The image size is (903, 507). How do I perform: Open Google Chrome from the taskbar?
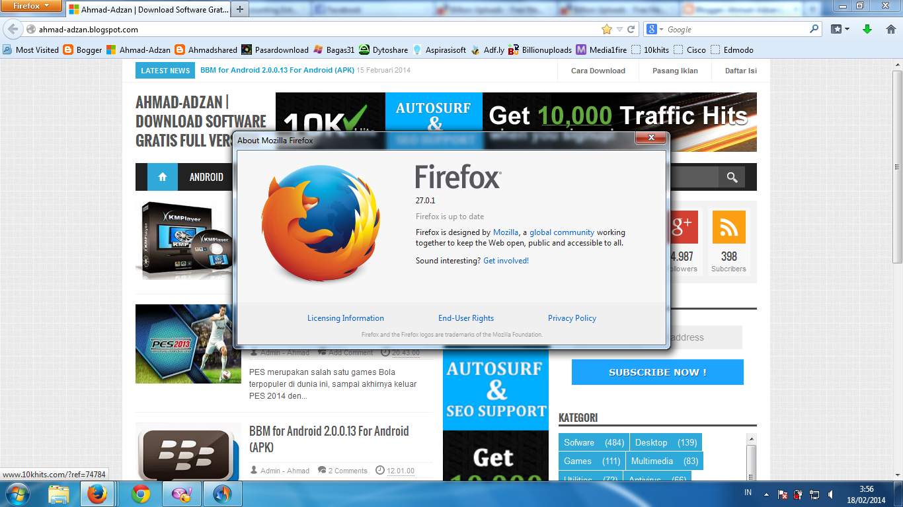[140, 494]
